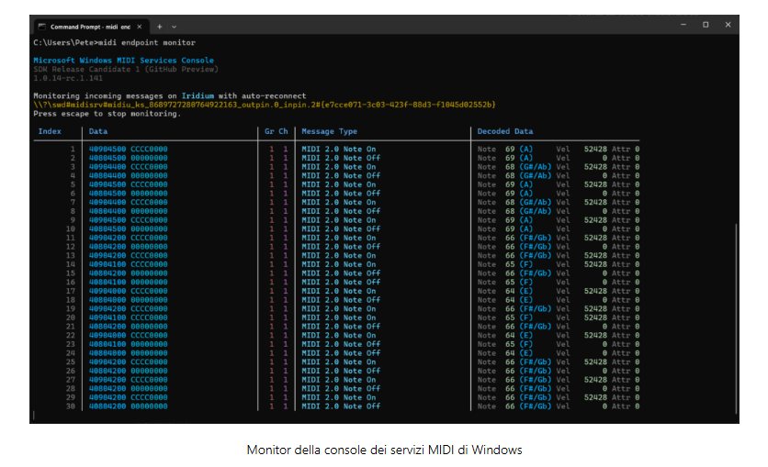Click the version number 1.0.14-rc.1.141

pyautogui.click(x=68, y=78)
